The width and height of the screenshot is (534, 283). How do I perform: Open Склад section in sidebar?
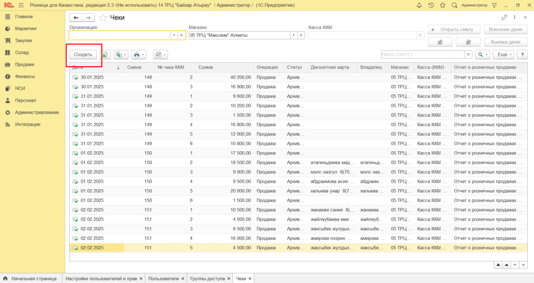point(22,53)
